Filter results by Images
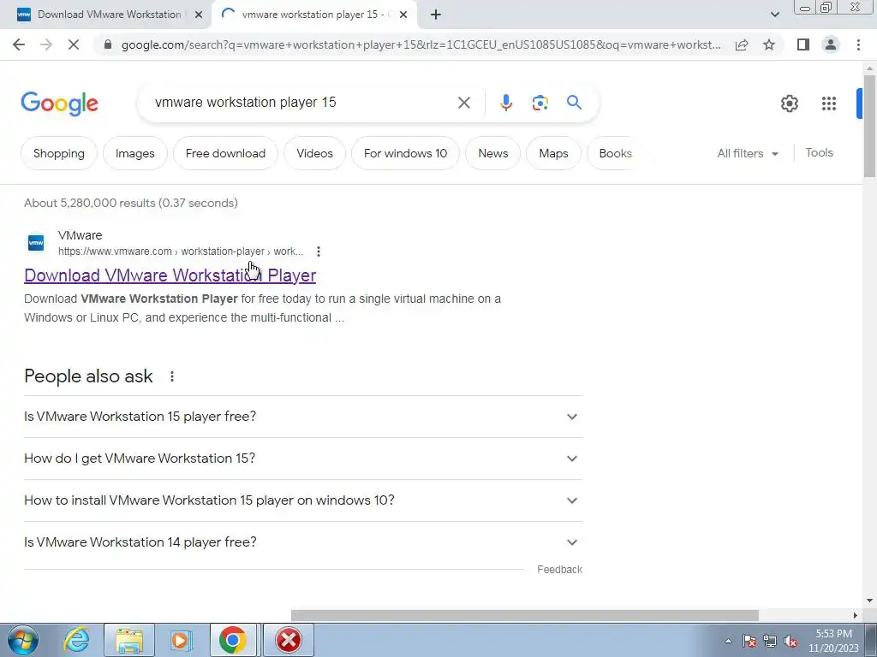Image resolution: width=877 pixels, height=657 pixels. tap(134, 153)
